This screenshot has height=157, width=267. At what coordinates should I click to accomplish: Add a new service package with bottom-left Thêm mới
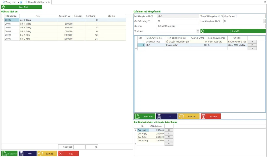(x=9, y=154)
